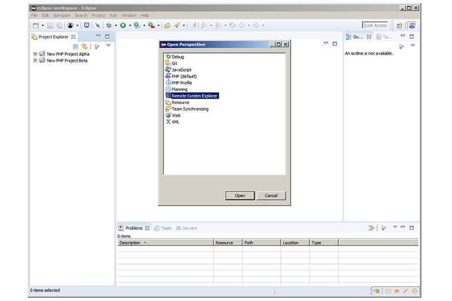Click the Last Edit Location icon
Image resolution: width=452 pixels, height=301 pixels.
(232, 26)
